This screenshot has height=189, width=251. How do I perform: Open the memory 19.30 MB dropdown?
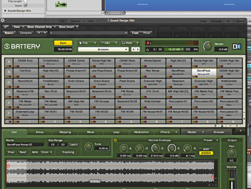pyautogui.click(x=174, y=49)
